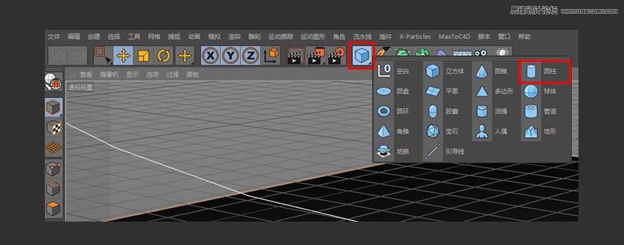Switch to Polygons mode icon
The height and width of the screenshot is (245, 624).
pos(53,209)
